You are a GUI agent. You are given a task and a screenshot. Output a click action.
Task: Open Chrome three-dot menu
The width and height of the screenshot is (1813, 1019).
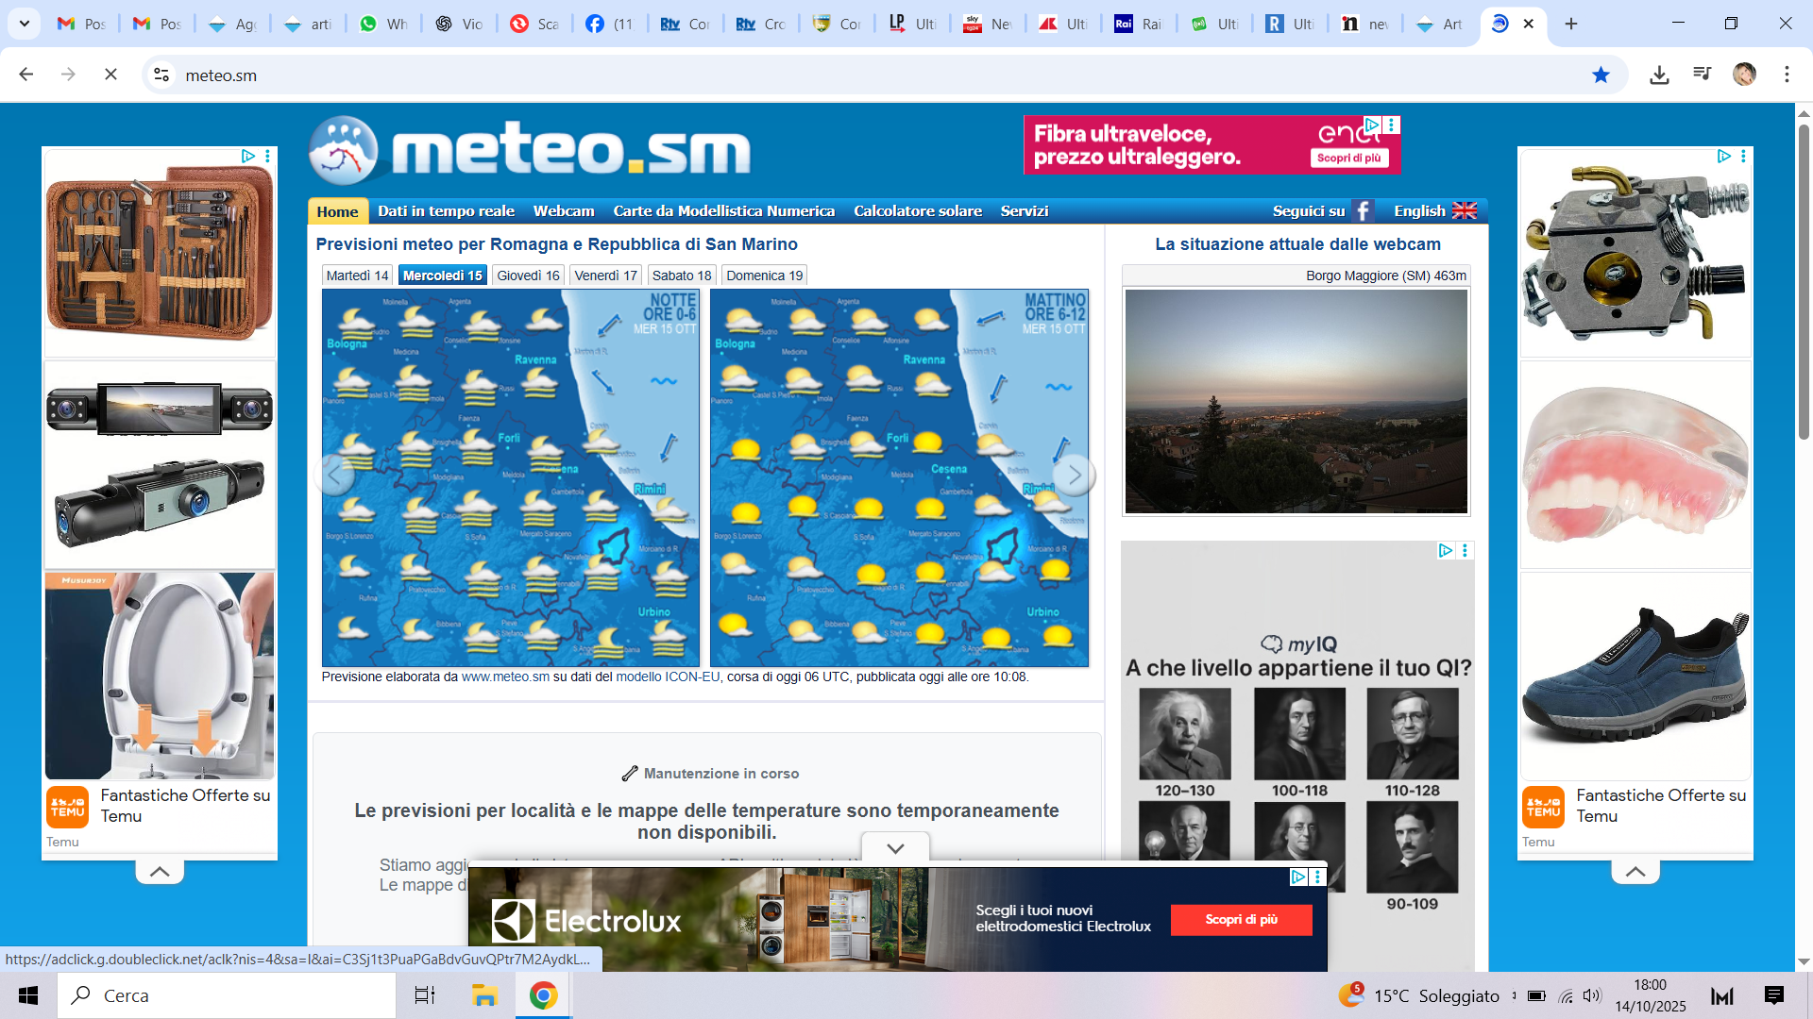[x=1787, y=75]
